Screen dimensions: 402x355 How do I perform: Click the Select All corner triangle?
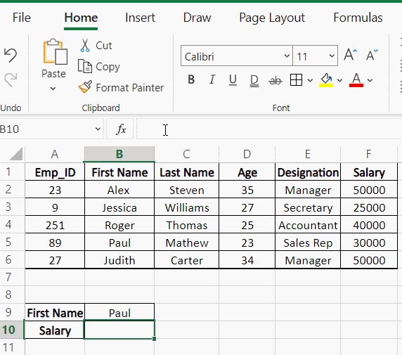point(16,154)
